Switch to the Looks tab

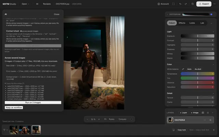pos(192,23)
